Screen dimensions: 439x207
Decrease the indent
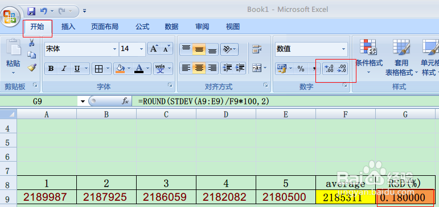point(228,68)
